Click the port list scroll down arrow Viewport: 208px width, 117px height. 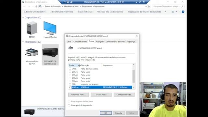click(x=134, y=88)
